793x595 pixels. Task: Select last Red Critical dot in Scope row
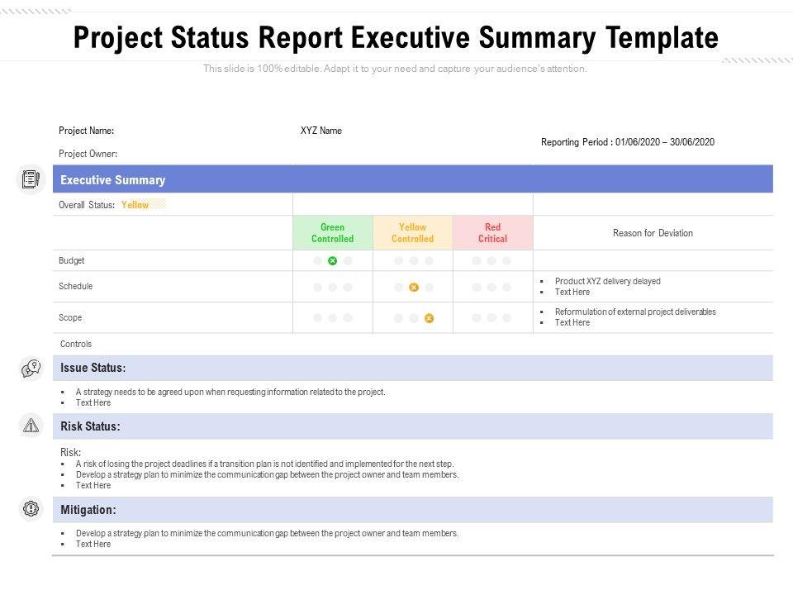point(508,318)
